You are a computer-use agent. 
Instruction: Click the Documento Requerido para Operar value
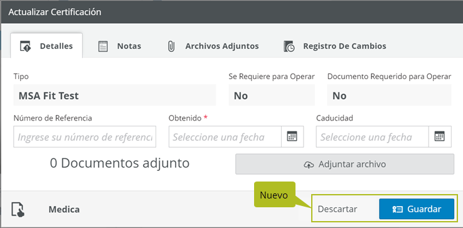pyautogui.click(x=389, y=95)
